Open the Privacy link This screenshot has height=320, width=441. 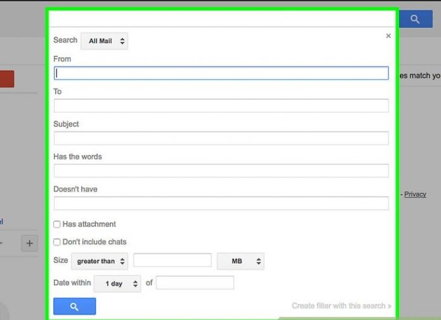pyautogui.click(x=415, y=194)
